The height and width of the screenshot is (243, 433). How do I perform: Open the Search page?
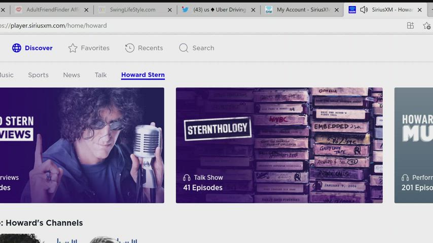coord(197,48)
